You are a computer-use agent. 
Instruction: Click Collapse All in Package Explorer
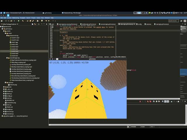click(x=32, y=24)
